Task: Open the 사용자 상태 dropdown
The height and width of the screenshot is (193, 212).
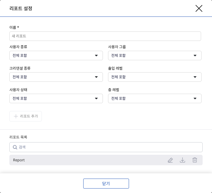Action: [x=56, y=98]
